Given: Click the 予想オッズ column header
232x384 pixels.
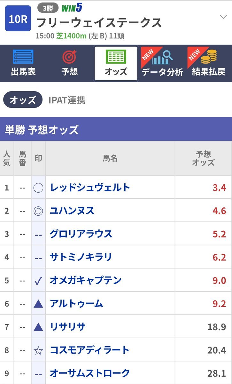Looking at the screenshot, I should (203, 158).
